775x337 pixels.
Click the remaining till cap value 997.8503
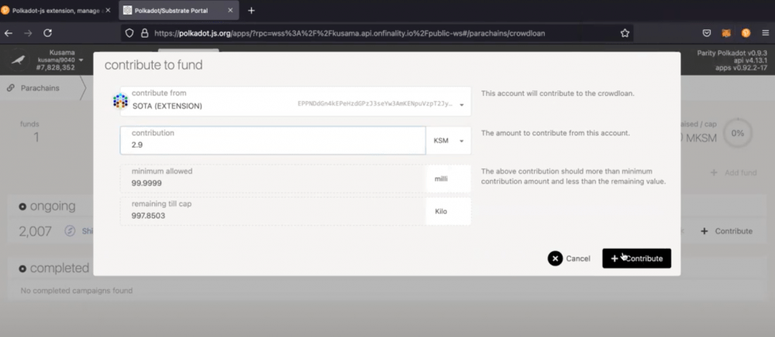(148, 216)
